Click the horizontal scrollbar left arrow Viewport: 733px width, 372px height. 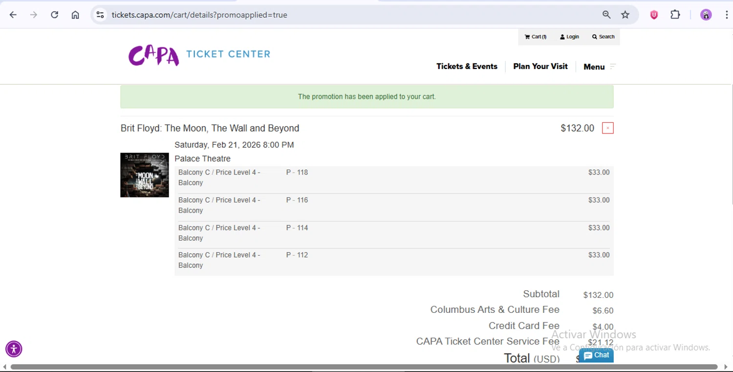tap(4, 367)
